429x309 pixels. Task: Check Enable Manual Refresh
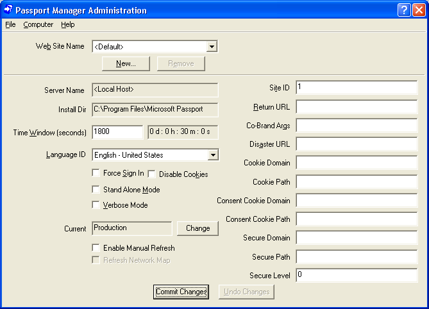(x=96, y=247)
